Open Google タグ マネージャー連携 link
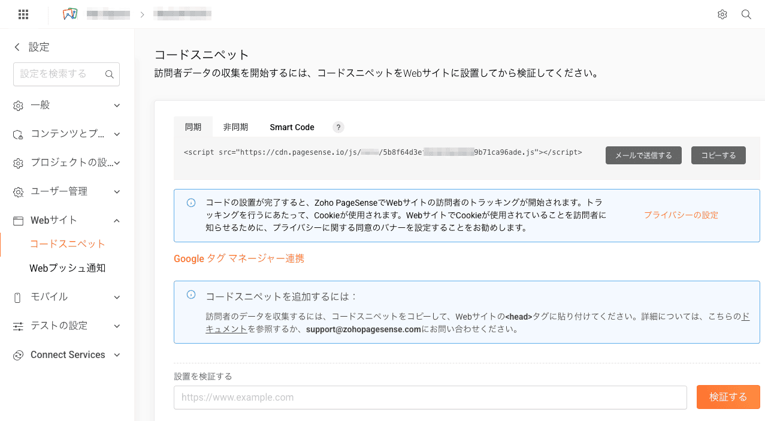 tap(239, 258)
